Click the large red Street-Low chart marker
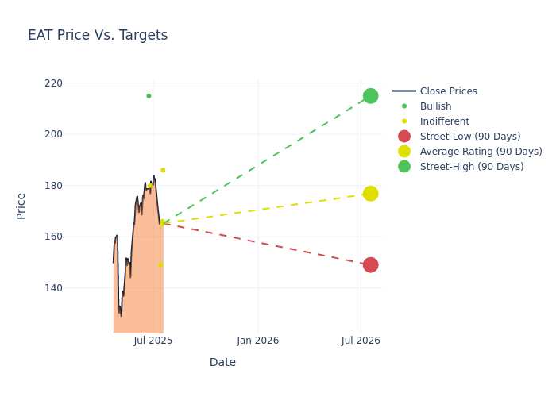This screenshot has width=556, height=397. click(371, 264)
